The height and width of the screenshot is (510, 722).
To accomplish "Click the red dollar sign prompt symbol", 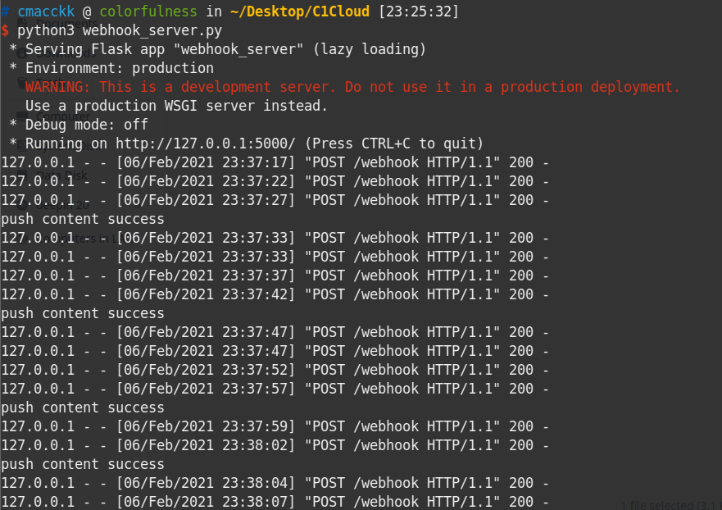I will [5, 31].
